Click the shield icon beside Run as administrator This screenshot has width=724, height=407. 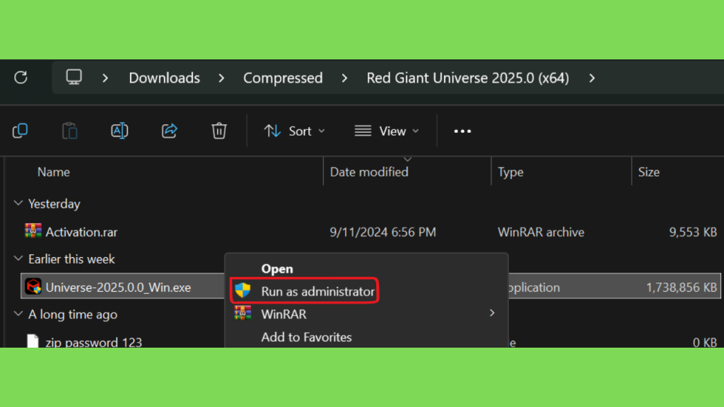click(x=243, y=290)
